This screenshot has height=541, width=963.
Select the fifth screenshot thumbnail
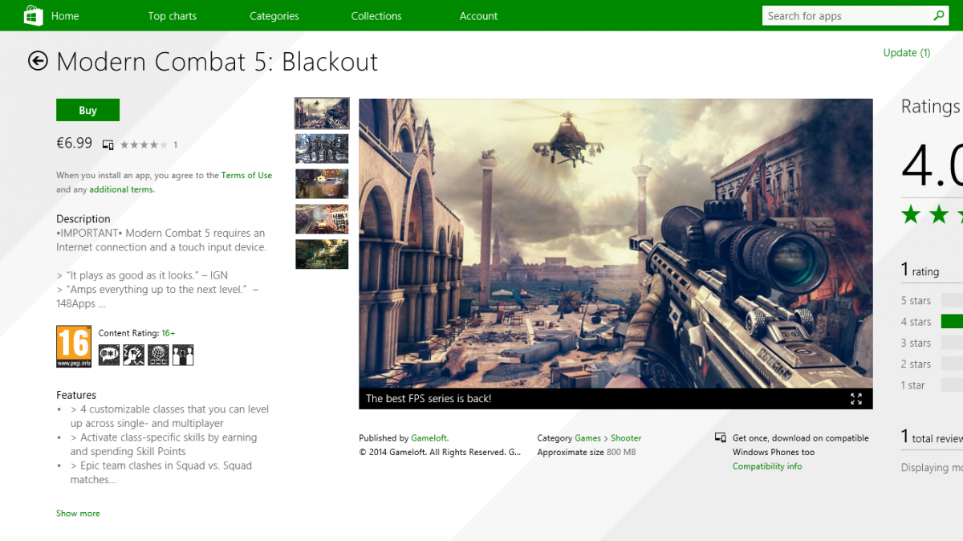(322, 254)
